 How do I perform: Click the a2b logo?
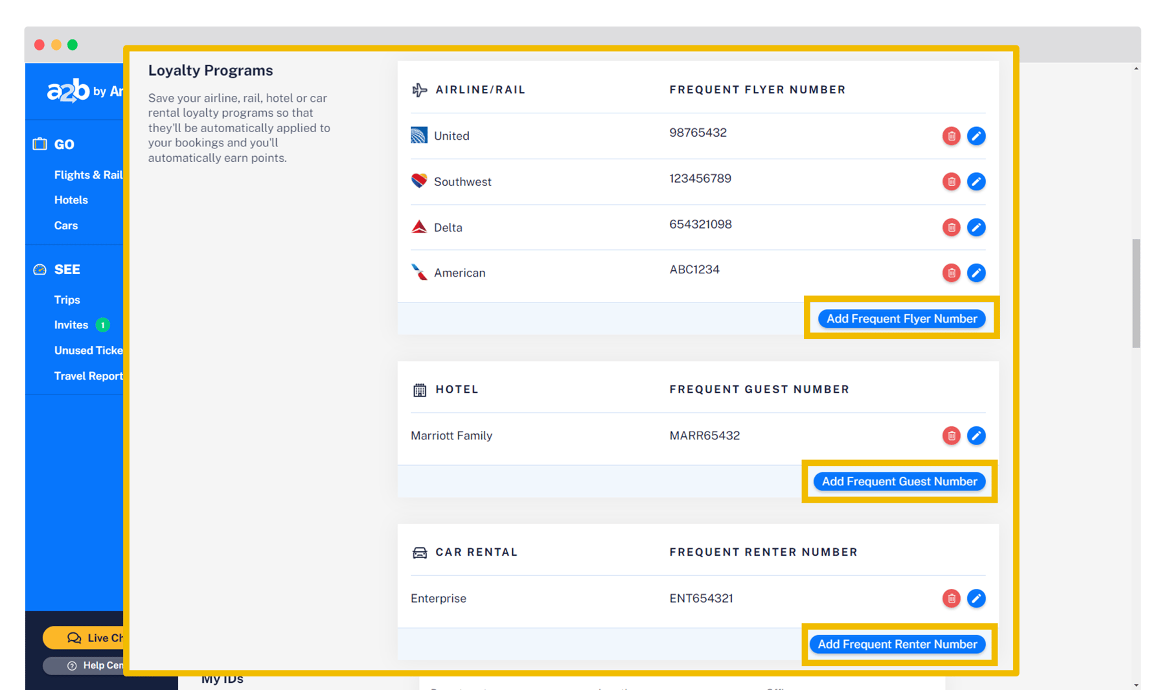pyautogui.click(x=68, y=91)
